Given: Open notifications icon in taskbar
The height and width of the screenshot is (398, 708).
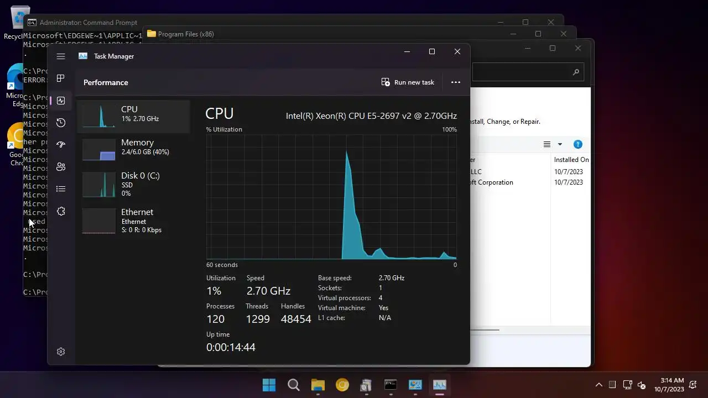Looking at the screenshot, I should [x=693, y=385].
